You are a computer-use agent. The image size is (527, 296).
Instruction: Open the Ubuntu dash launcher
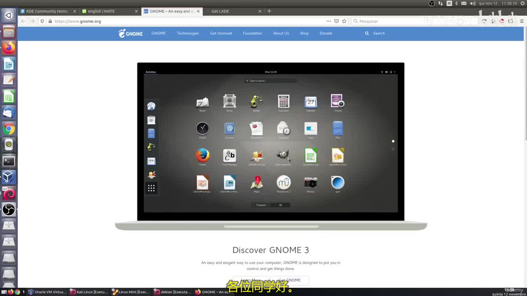(x=9, y=16)
